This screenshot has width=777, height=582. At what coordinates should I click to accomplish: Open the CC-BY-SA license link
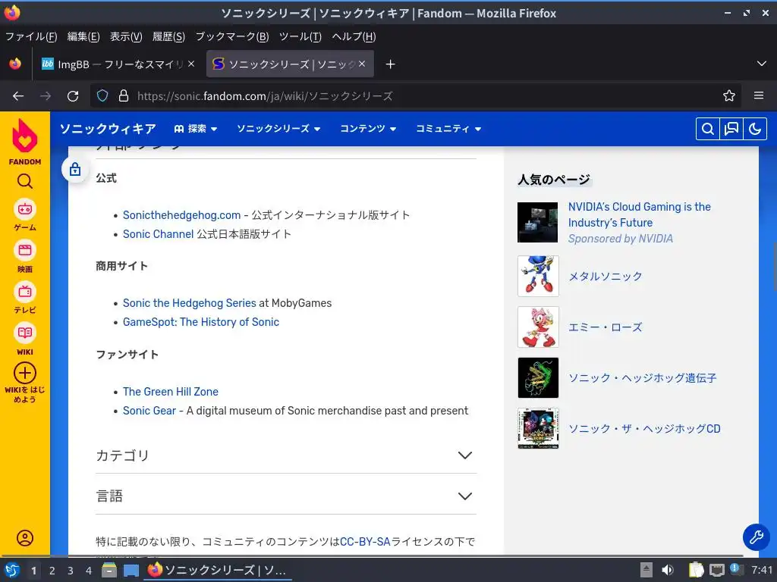point(365,542)
